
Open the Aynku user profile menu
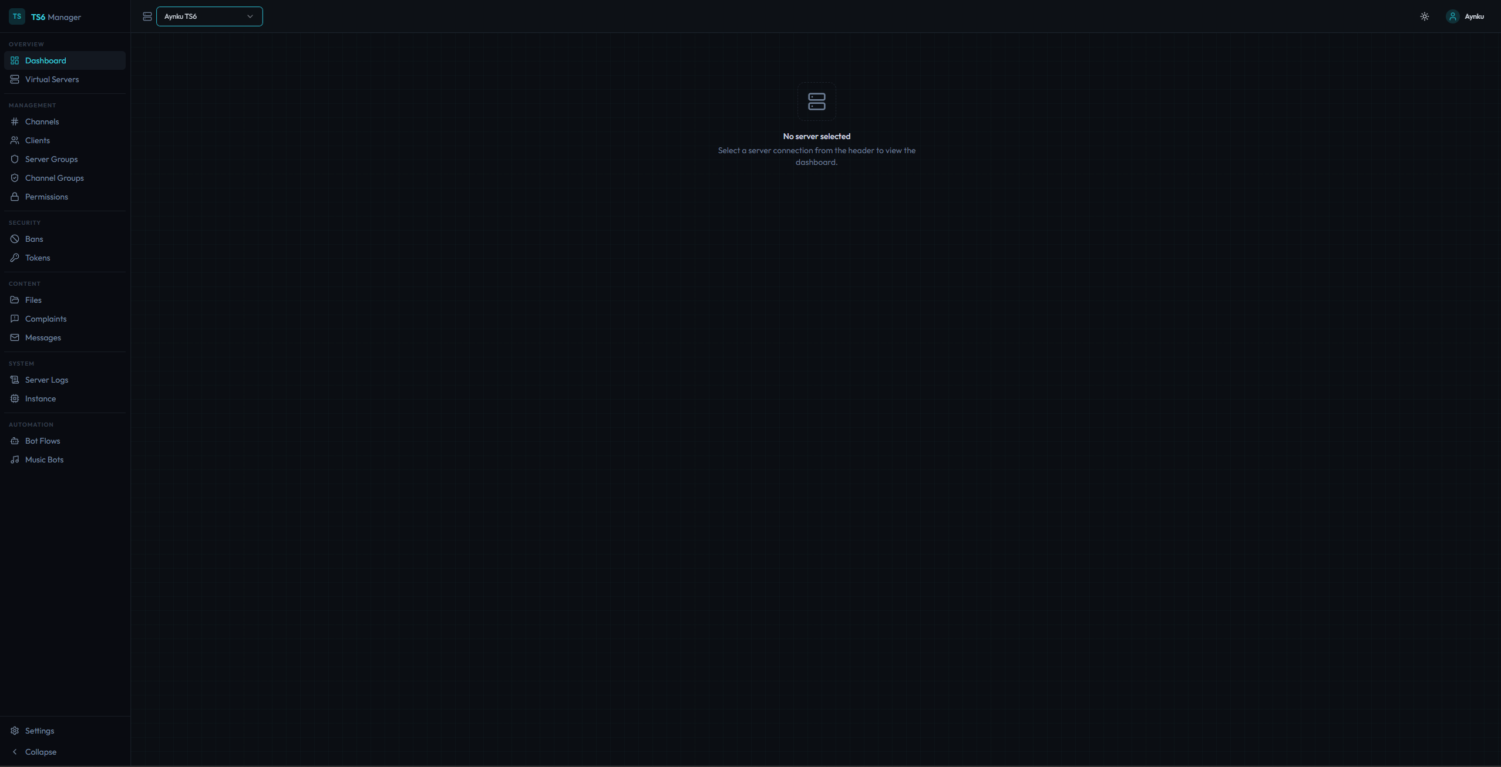[x=1465, y=16]
